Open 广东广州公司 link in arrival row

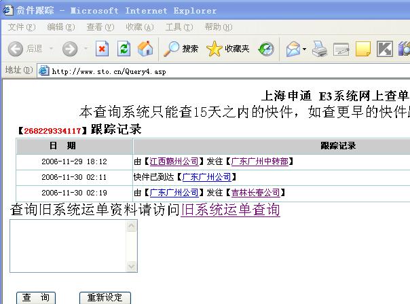pyautogui.click(x=206, y=177)
